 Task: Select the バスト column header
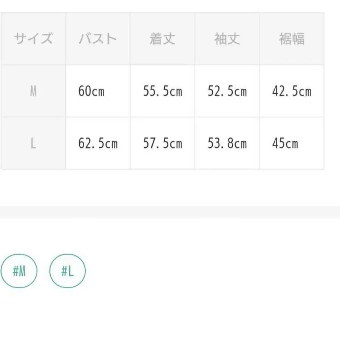(98, 39)
